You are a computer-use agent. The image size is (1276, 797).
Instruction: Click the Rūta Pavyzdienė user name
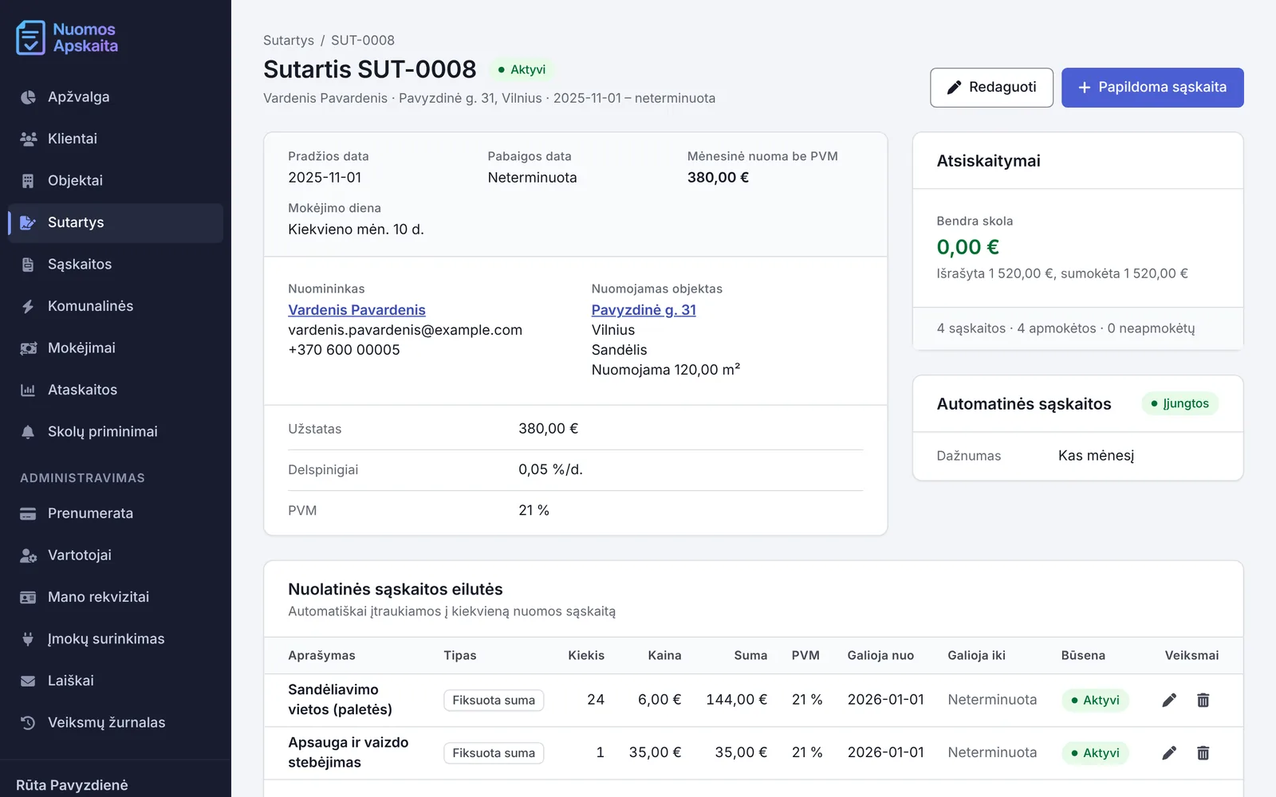point(72,785)
